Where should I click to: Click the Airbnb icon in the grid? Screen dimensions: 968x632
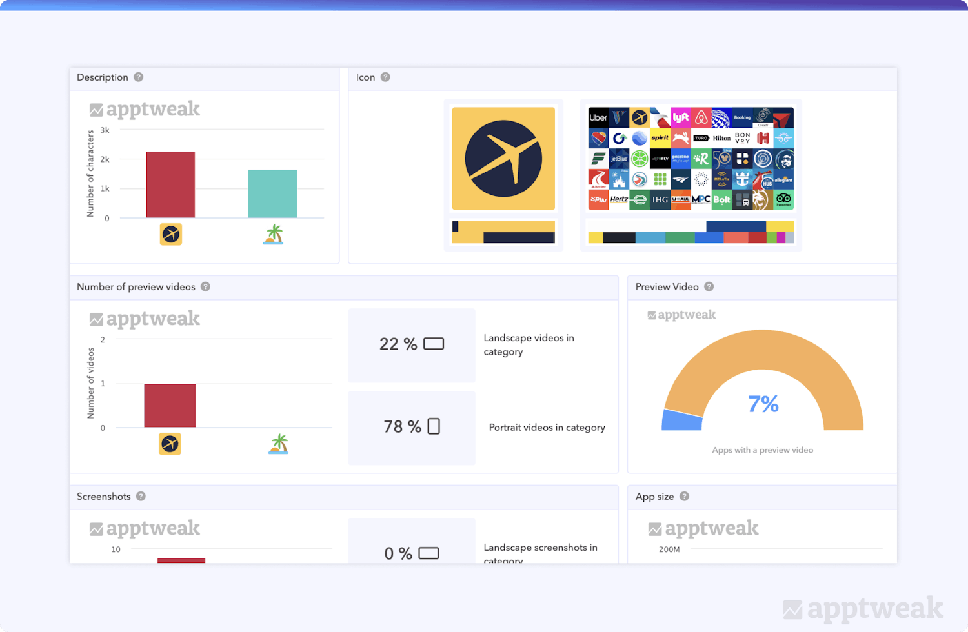coord(701,117)
